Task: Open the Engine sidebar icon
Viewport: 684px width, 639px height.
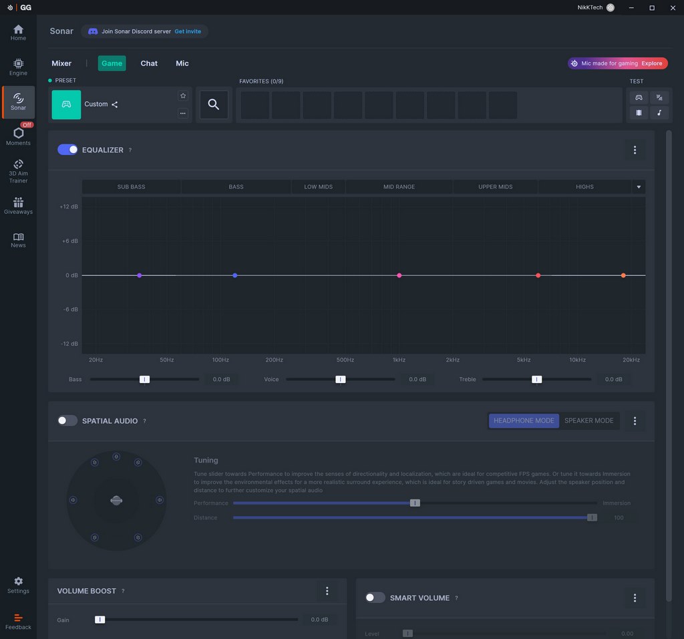Action: click(18, 66)
